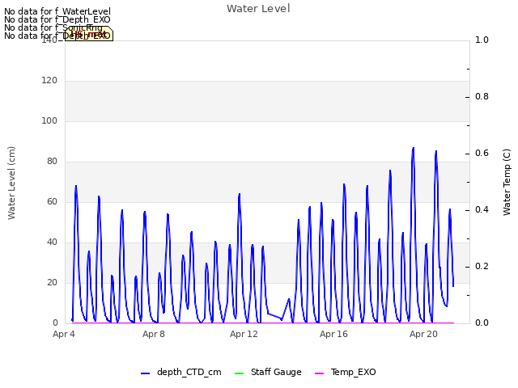518x388 pixels.
Task: Click the 100 tick on left axis
Action: pyautogui.click(x=49, y=120)
